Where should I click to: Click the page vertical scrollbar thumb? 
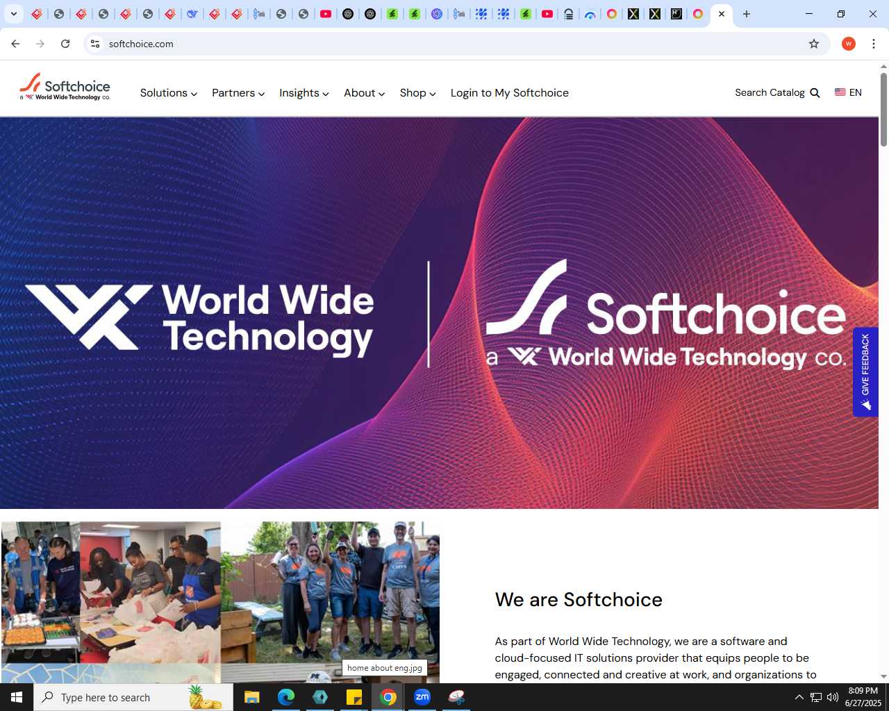point(883,109)
